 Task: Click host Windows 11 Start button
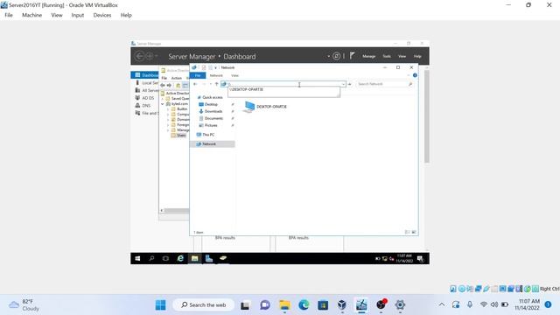160,305
